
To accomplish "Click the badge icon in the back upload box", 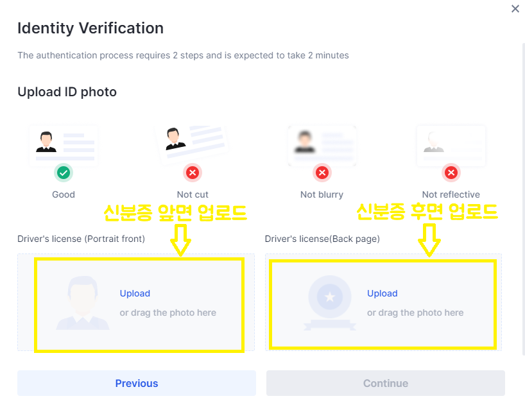I will [x=329, y=303].
